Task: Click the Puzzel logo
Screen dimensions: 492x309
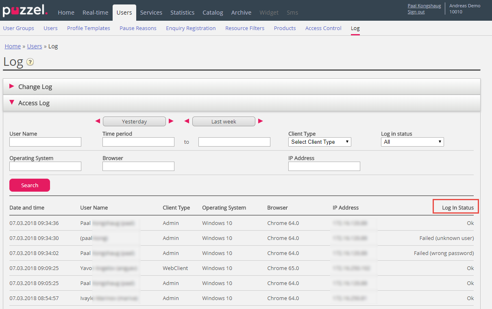Action: [x=25, y=11]
